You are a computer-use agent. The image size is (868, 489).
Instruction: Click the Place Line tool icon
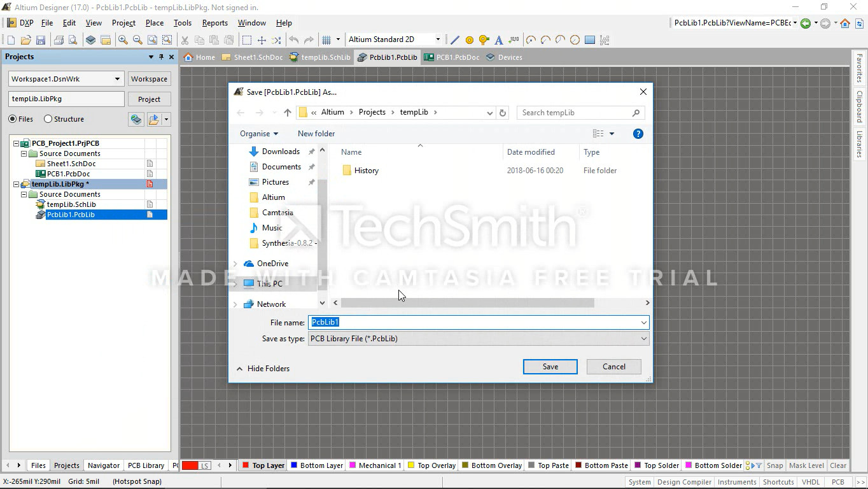455,40
